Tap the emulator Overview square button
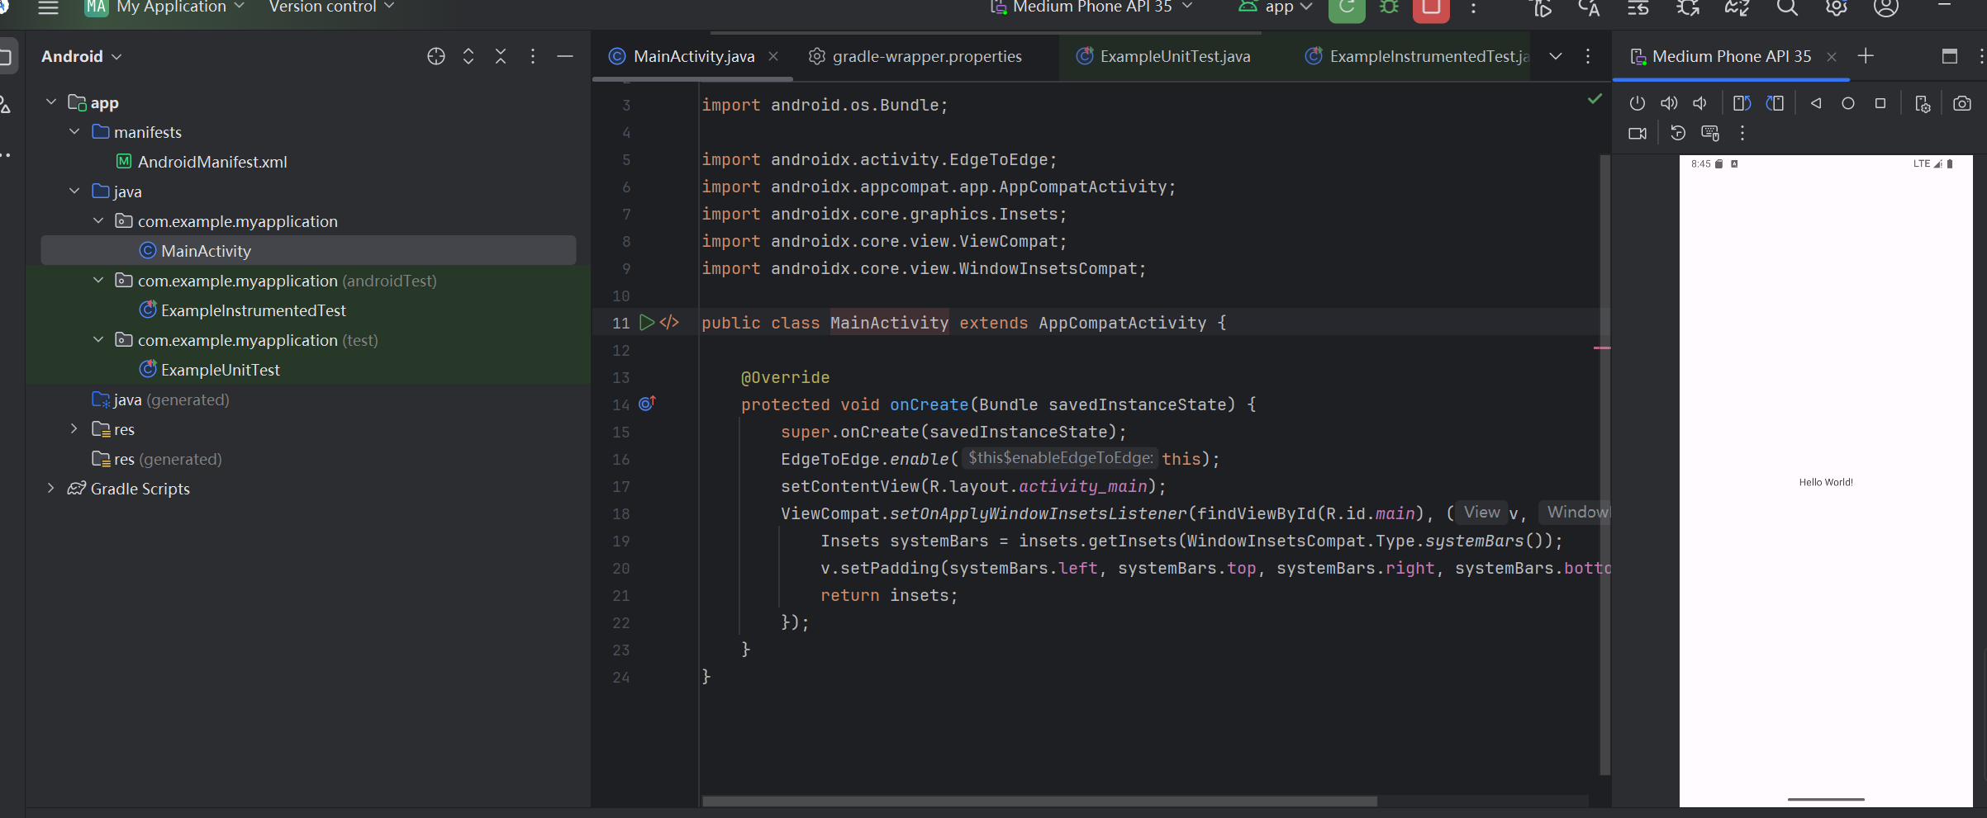 point(1880,104)
